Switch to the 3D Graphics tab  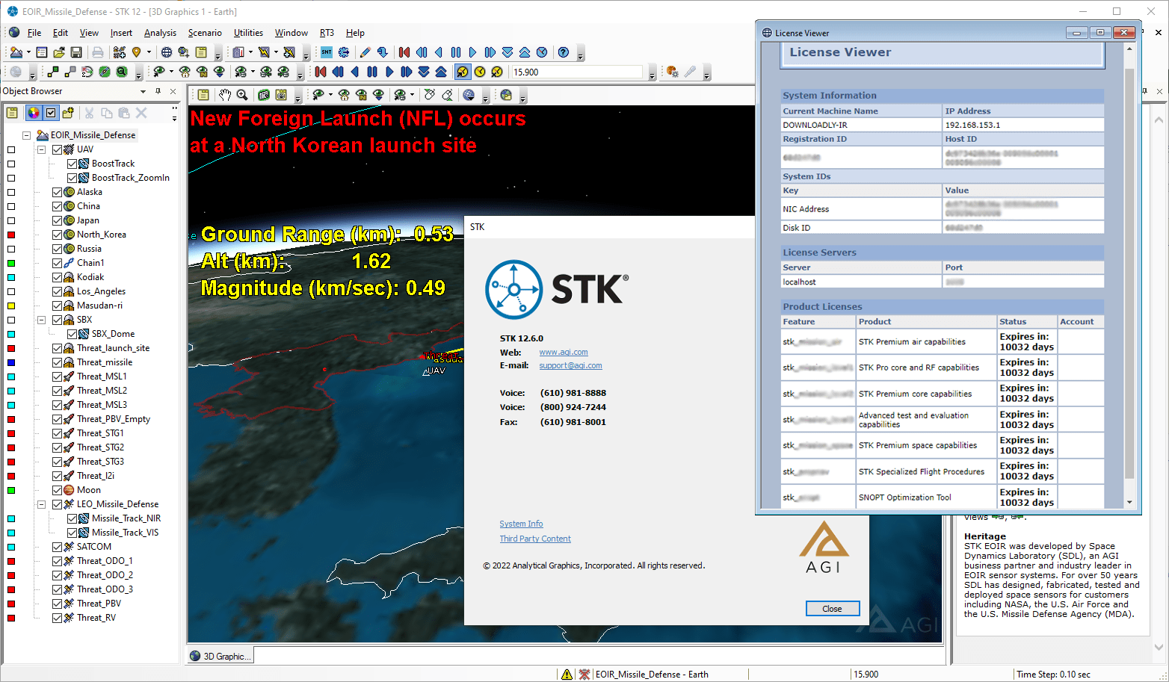[221, 656]
